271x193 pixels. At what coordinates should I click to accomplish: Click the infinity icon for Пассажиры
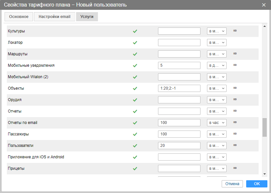[x=235, y=134]
